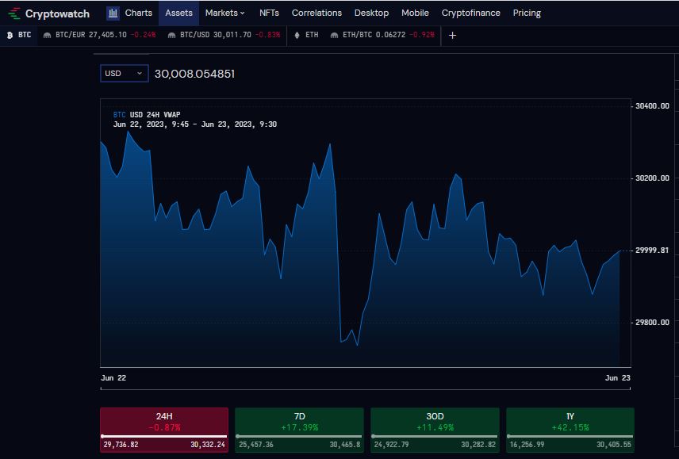Click the Jun 22 axis label

coord(113,377)
